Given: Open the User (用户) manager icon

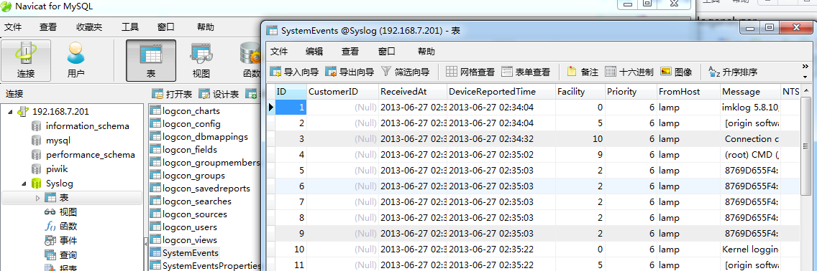Looking at the screenshot, I should (76, 61).
